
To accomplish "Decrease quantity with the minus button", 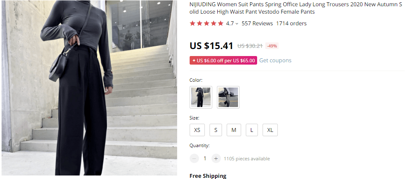I will [x=194, y=158].
